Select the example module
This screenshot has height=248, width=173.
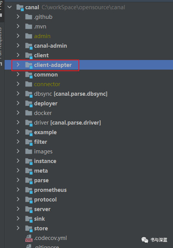[x=45, y=132]
